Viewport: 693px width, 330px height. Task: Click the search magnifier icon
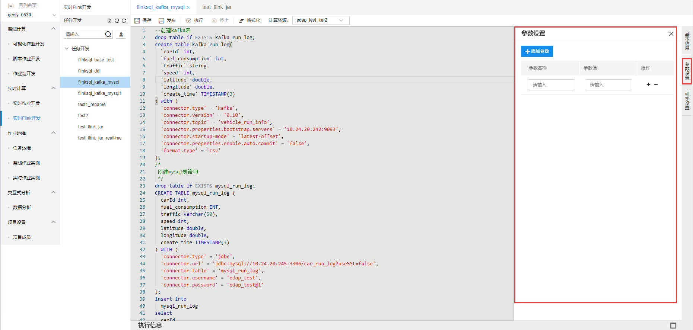(x=108, y=34)
